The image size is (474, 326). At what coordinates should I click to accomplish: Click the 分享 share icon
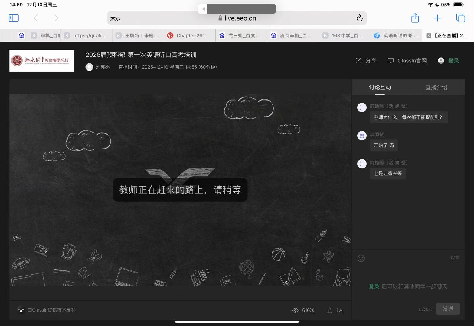(359, 61)
